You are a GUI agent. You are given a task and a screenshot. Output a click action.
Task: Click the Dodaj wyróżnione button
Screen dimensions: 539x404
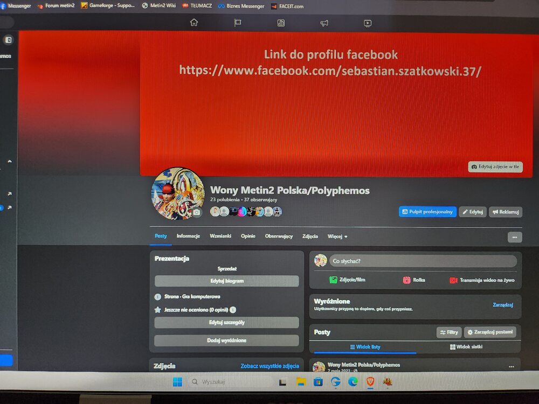click(227, 340)
